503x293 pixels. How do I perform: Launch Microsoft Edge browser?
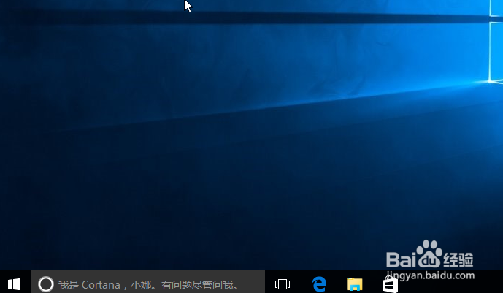(x=319, y=284)
